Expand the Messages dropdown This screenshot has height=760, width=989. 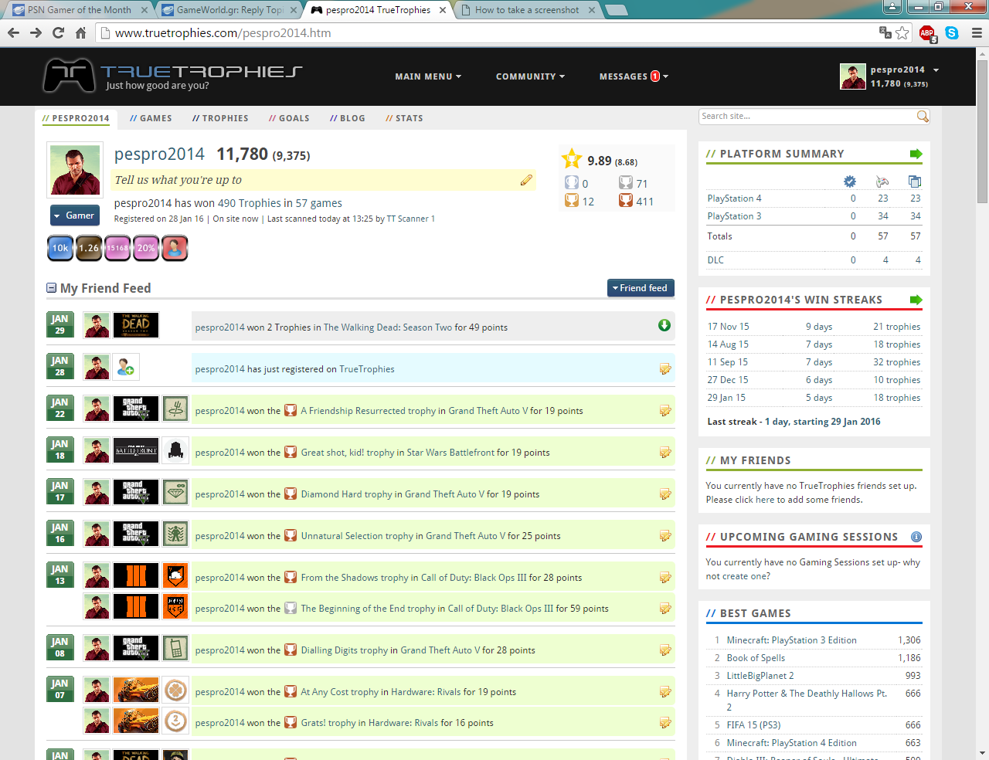tap(634, 76)
